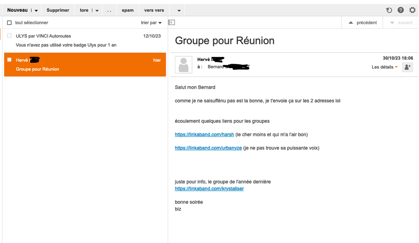
Task: Tick the "tout sélectionner" checkbox
Action: (9, 23)
